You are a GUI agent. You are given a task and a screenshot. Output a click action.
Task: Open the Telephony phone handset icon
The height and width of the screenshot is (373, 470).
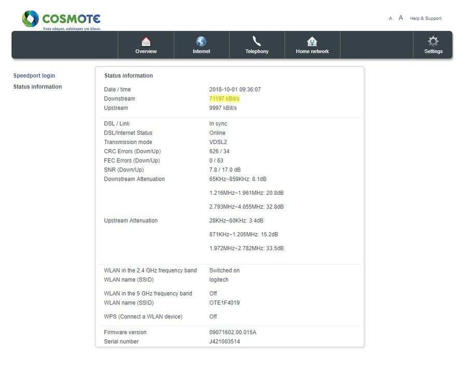(x=257, y=41)
